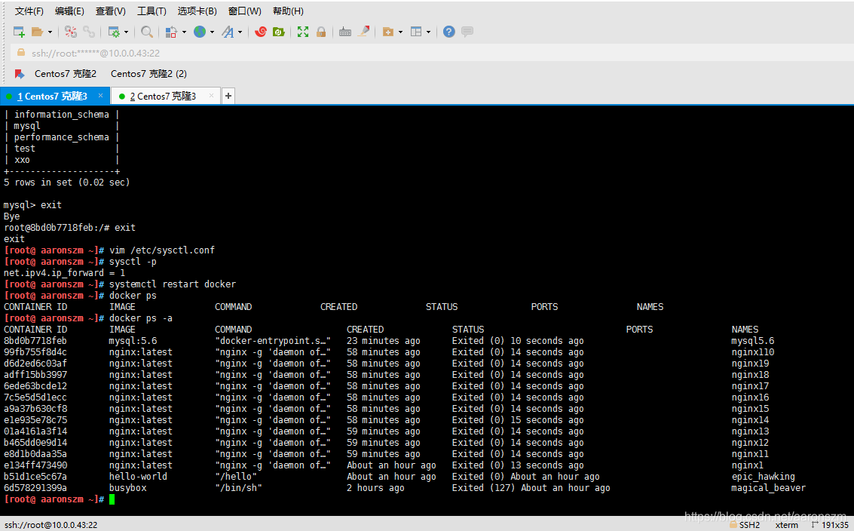Click the greyed Reconnect chain icon

point(89,32)
